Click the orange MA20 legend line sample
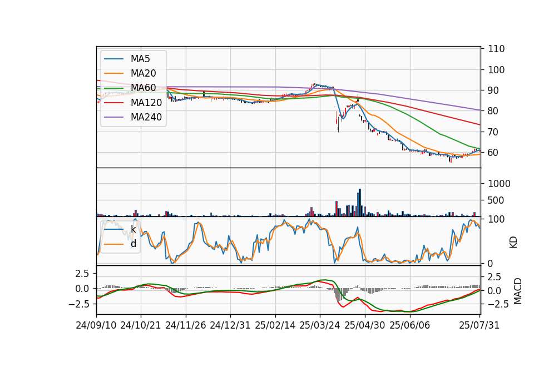The width and height of the screenshot is (534, 383). point(113,73)
